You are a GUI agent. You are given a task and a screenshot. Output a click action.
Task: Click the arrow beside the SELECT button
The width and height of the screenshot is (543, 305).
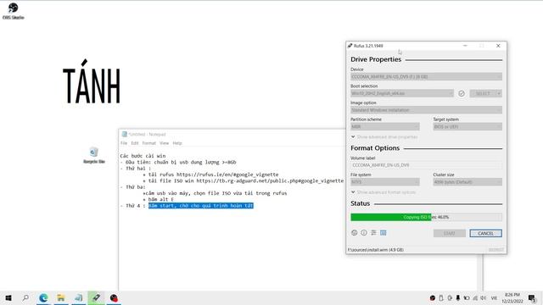tap(499, 93)
